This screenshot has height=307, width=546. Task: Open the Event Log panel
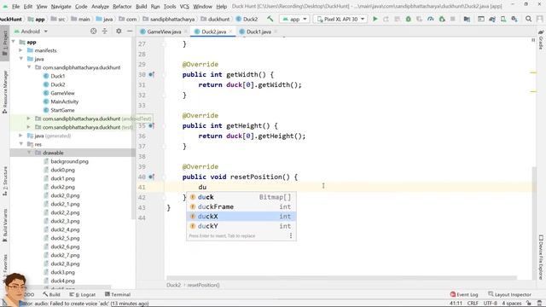point(464,294)
